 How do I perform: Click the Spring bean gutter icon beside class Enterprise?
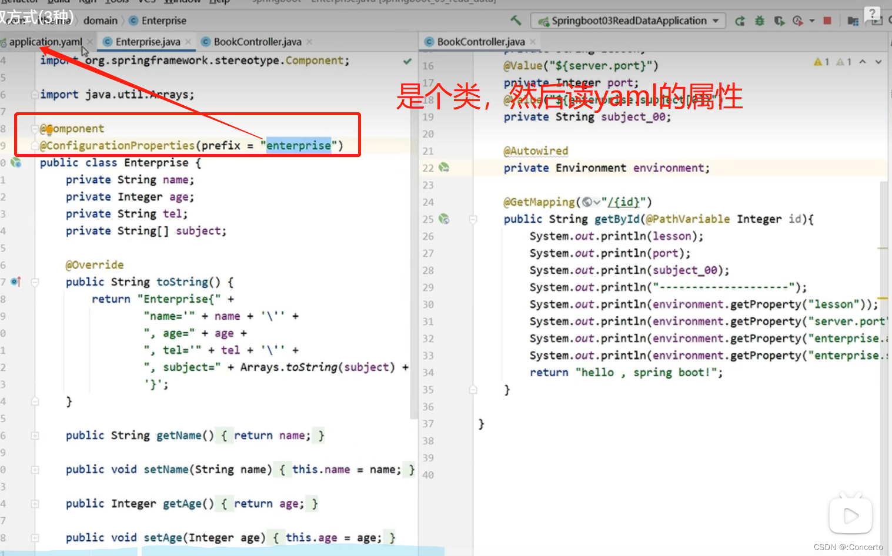pyautogui.click(x=16, y=162)
